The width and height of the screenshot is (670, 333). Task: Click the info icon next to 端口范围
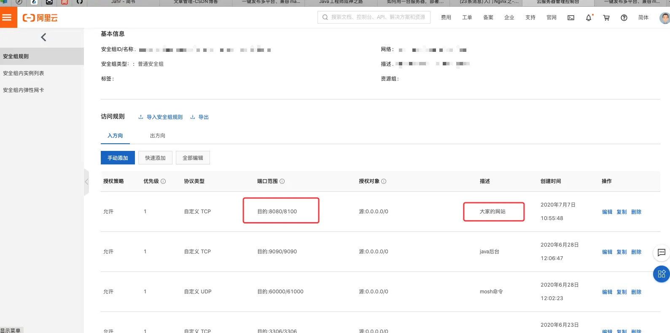[x=282, y=181]
